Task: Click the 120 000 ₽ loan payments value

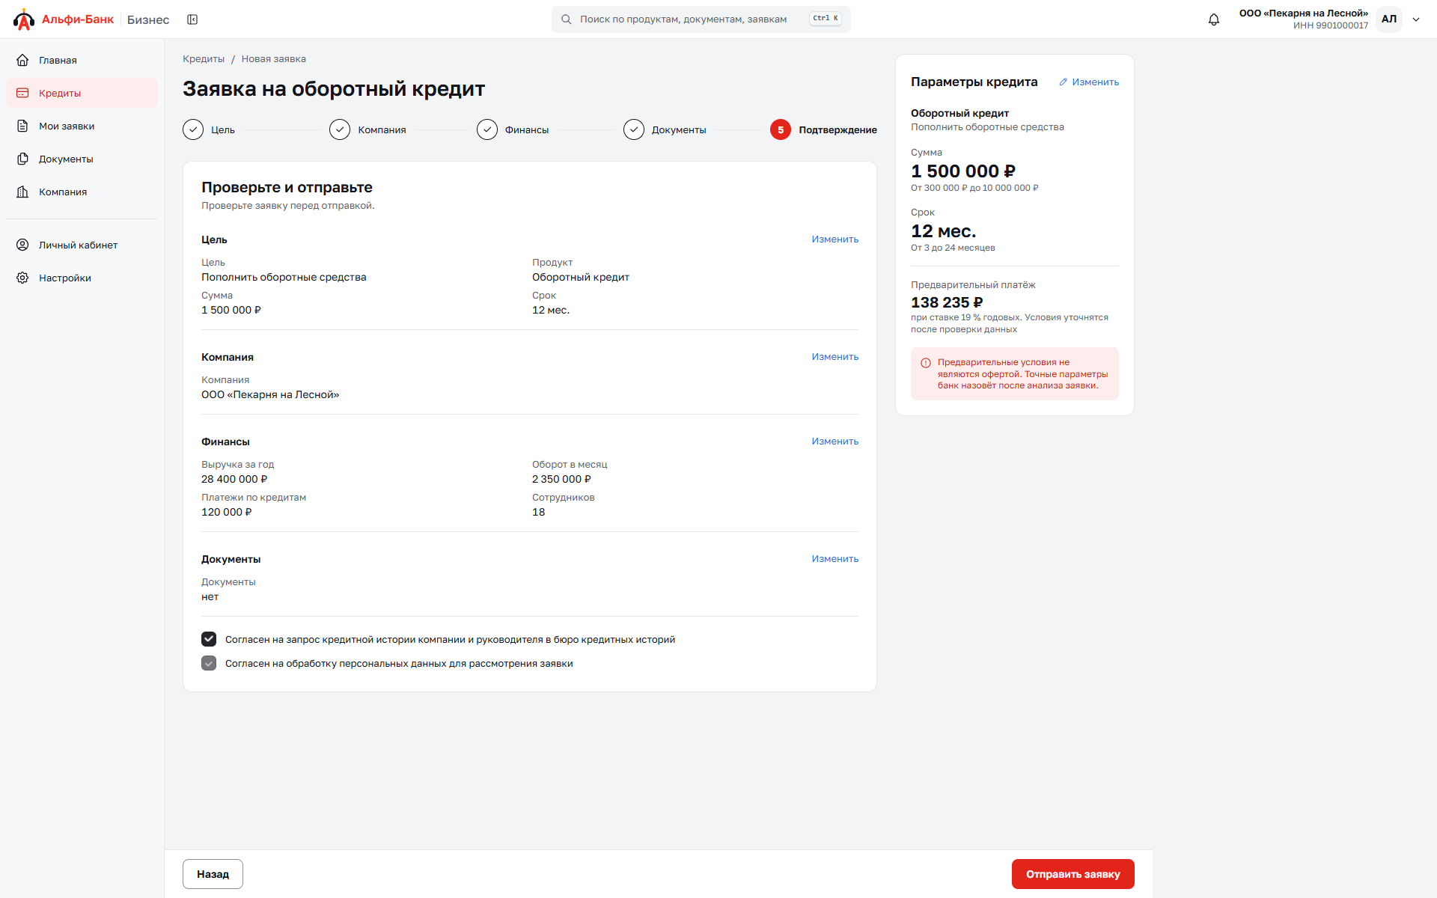Action: (227, 512)
